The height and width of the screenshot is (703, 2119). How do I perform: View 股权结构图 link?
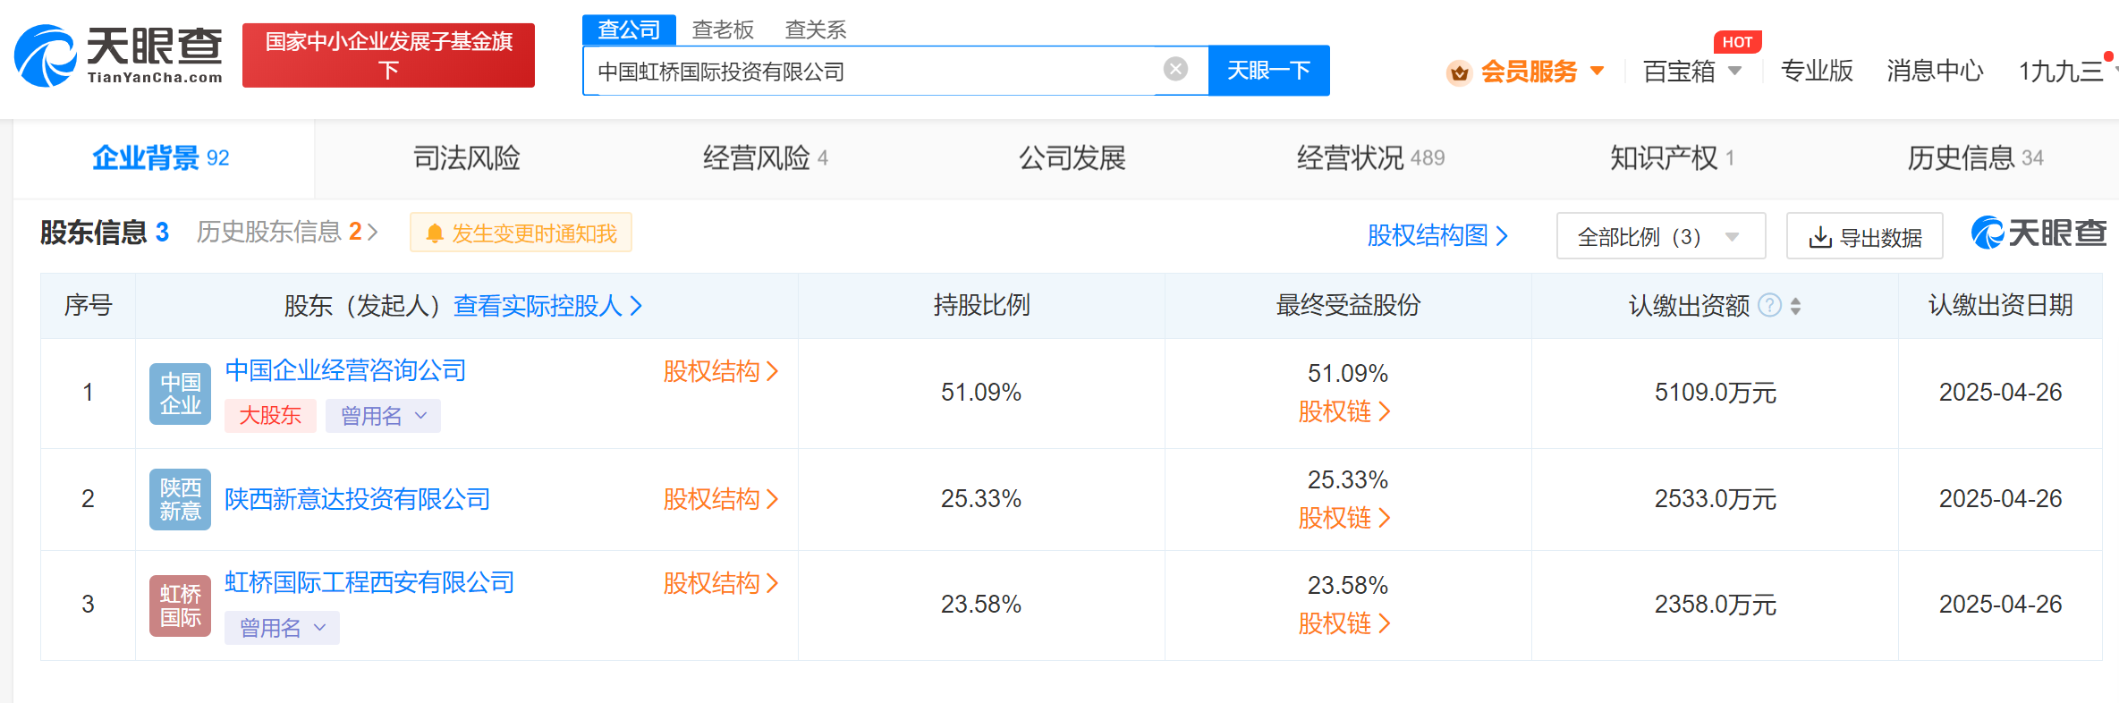1437,235
